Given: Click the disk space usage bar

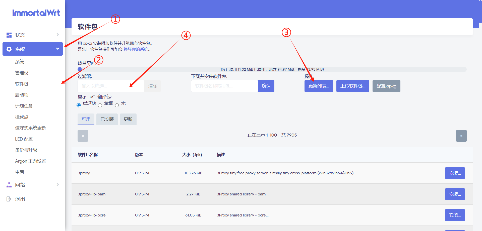Looking at the screenshot, I should click(272, 69).
